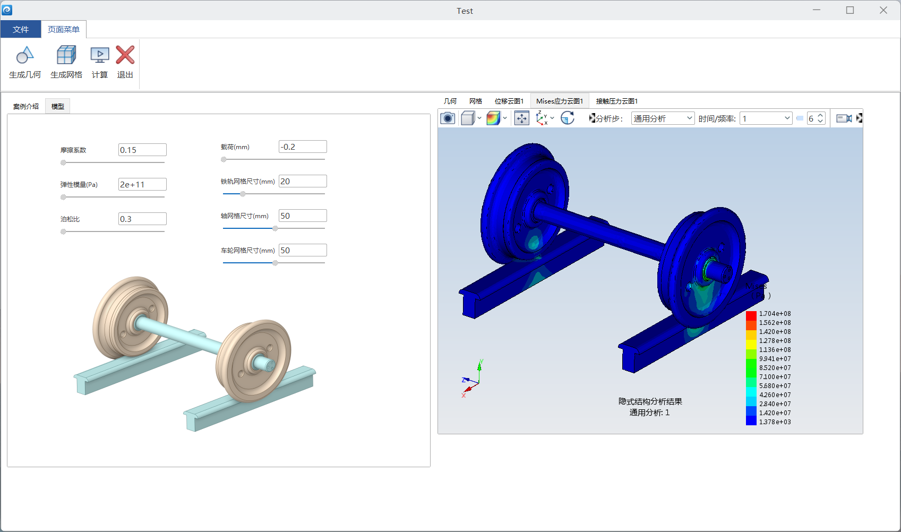This screenshot has height=532, width=901.
Task: Click the 摩擦系数 label
Action: click(73, 150)
